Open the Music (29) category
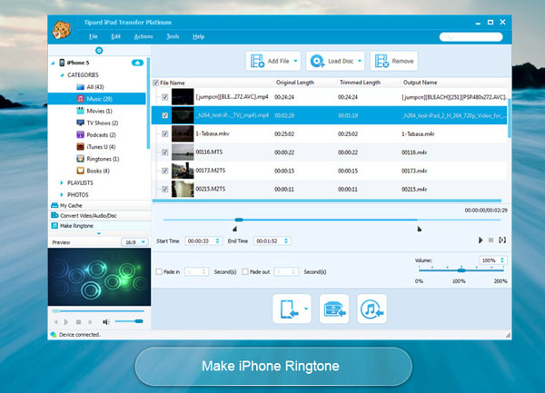This screenshot has width=545, height=393. point(96,99)
